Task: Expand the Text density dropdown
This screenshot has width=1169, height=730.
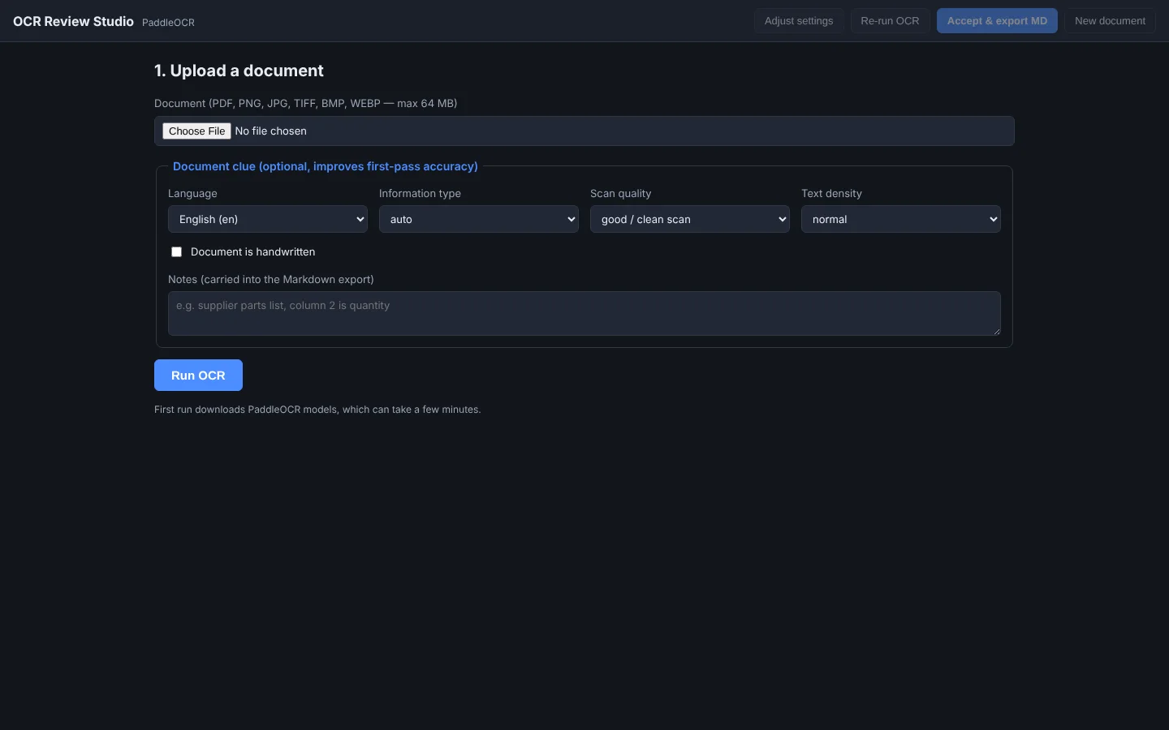Action: point(901,219)
